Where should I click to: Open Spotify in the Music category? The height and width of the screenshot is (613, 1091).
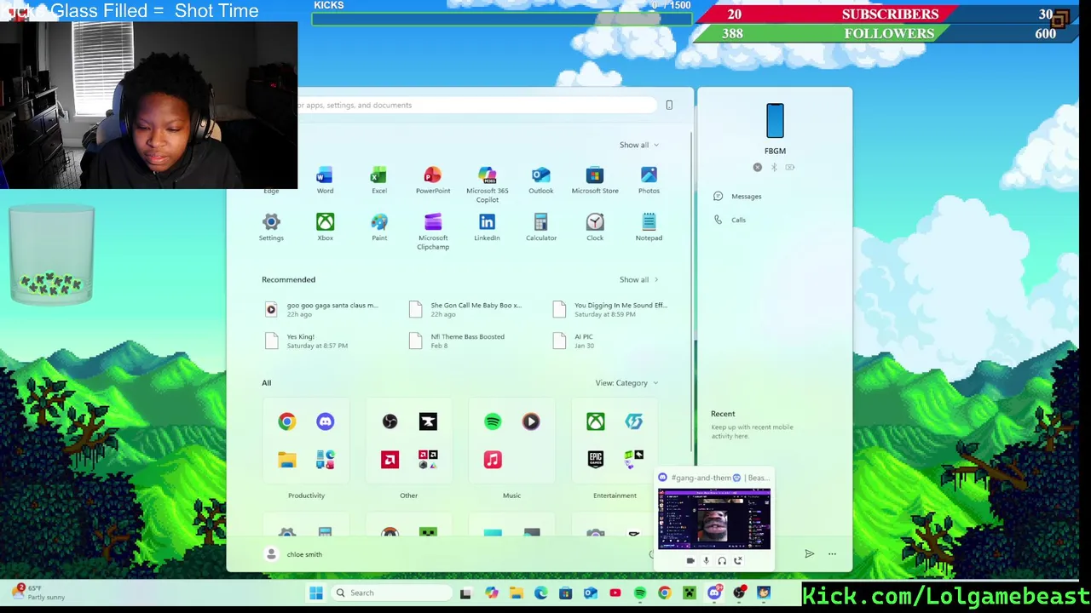[x=493, y=421]
